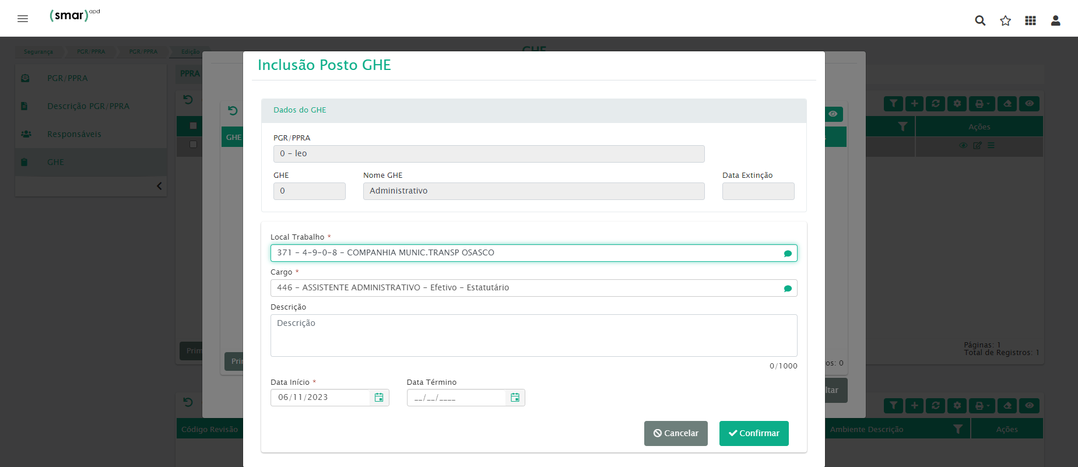Screen dimensions: 1078x467
Task: Toggle the select-all checkbox in grid header
Action: pos(193,126)
